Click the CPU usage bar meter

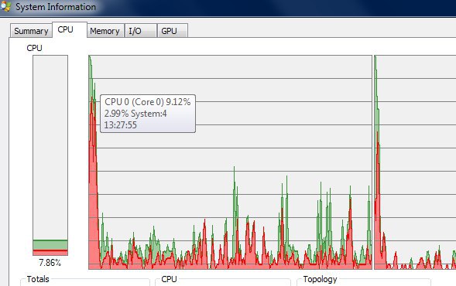50,155
